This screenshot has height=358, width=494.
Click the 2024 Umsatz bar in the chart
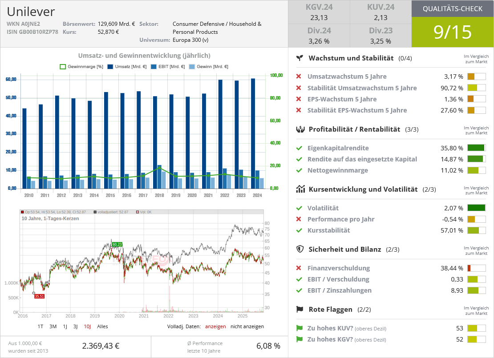pos(253,133)
